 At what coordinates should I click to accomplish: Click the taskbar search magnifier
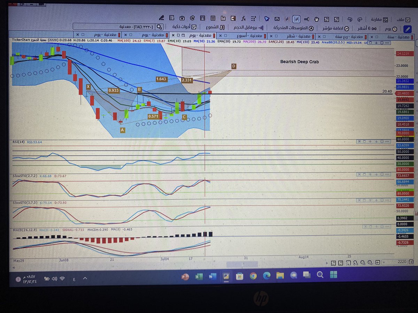319,275
